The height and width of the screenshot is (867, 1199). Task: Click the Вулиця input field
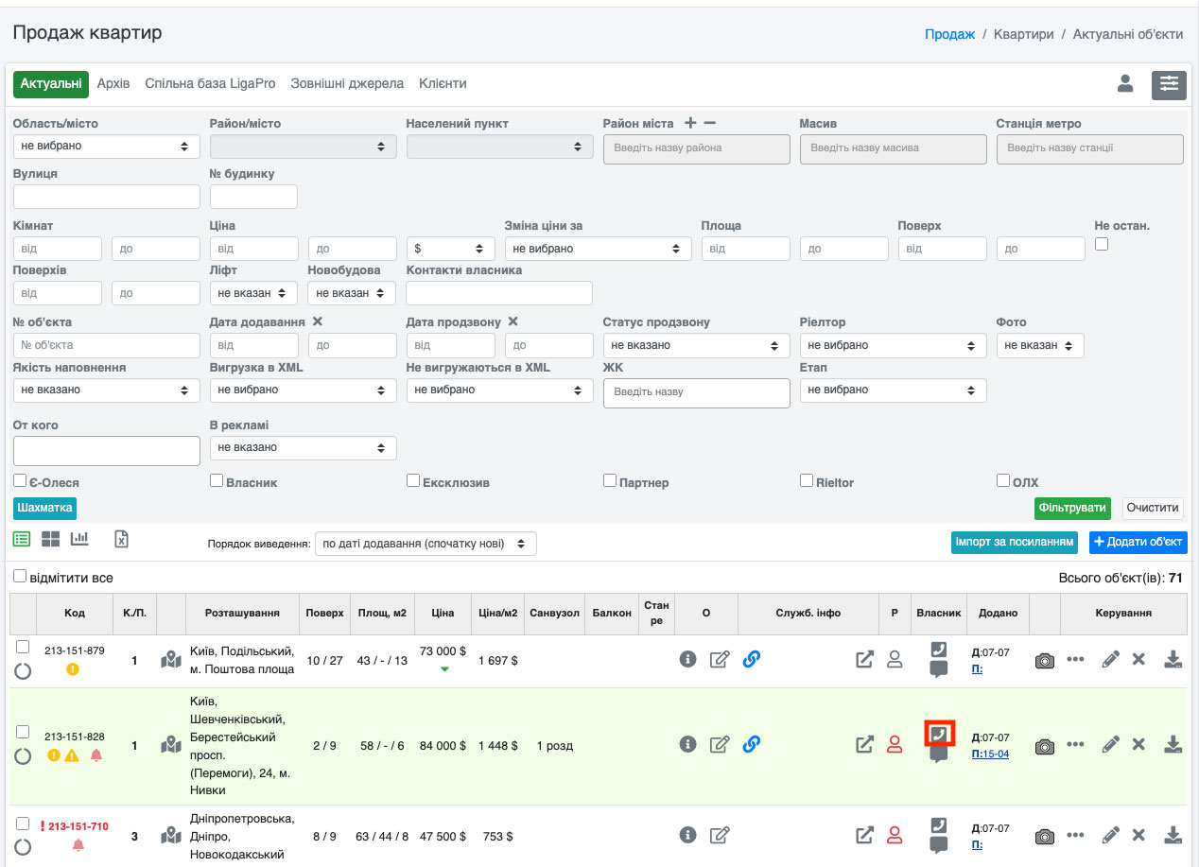[x=106, y=197]
